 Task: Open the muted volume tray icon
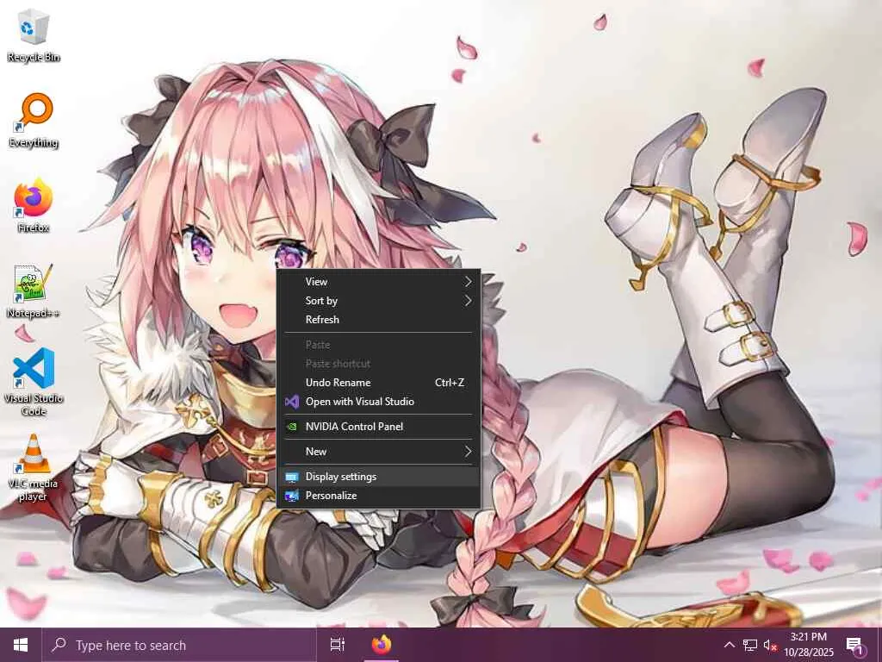click(x=769, y=645)
